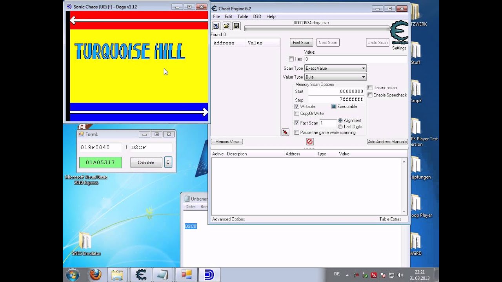Image resolution: width=502 pixels, height=282 pixels.
Task: Click the First Scan button
Action: [302, 42]
